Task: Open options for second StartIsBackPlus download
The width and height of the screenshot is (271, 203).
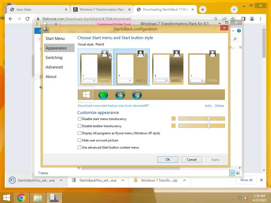Action: 123,180
